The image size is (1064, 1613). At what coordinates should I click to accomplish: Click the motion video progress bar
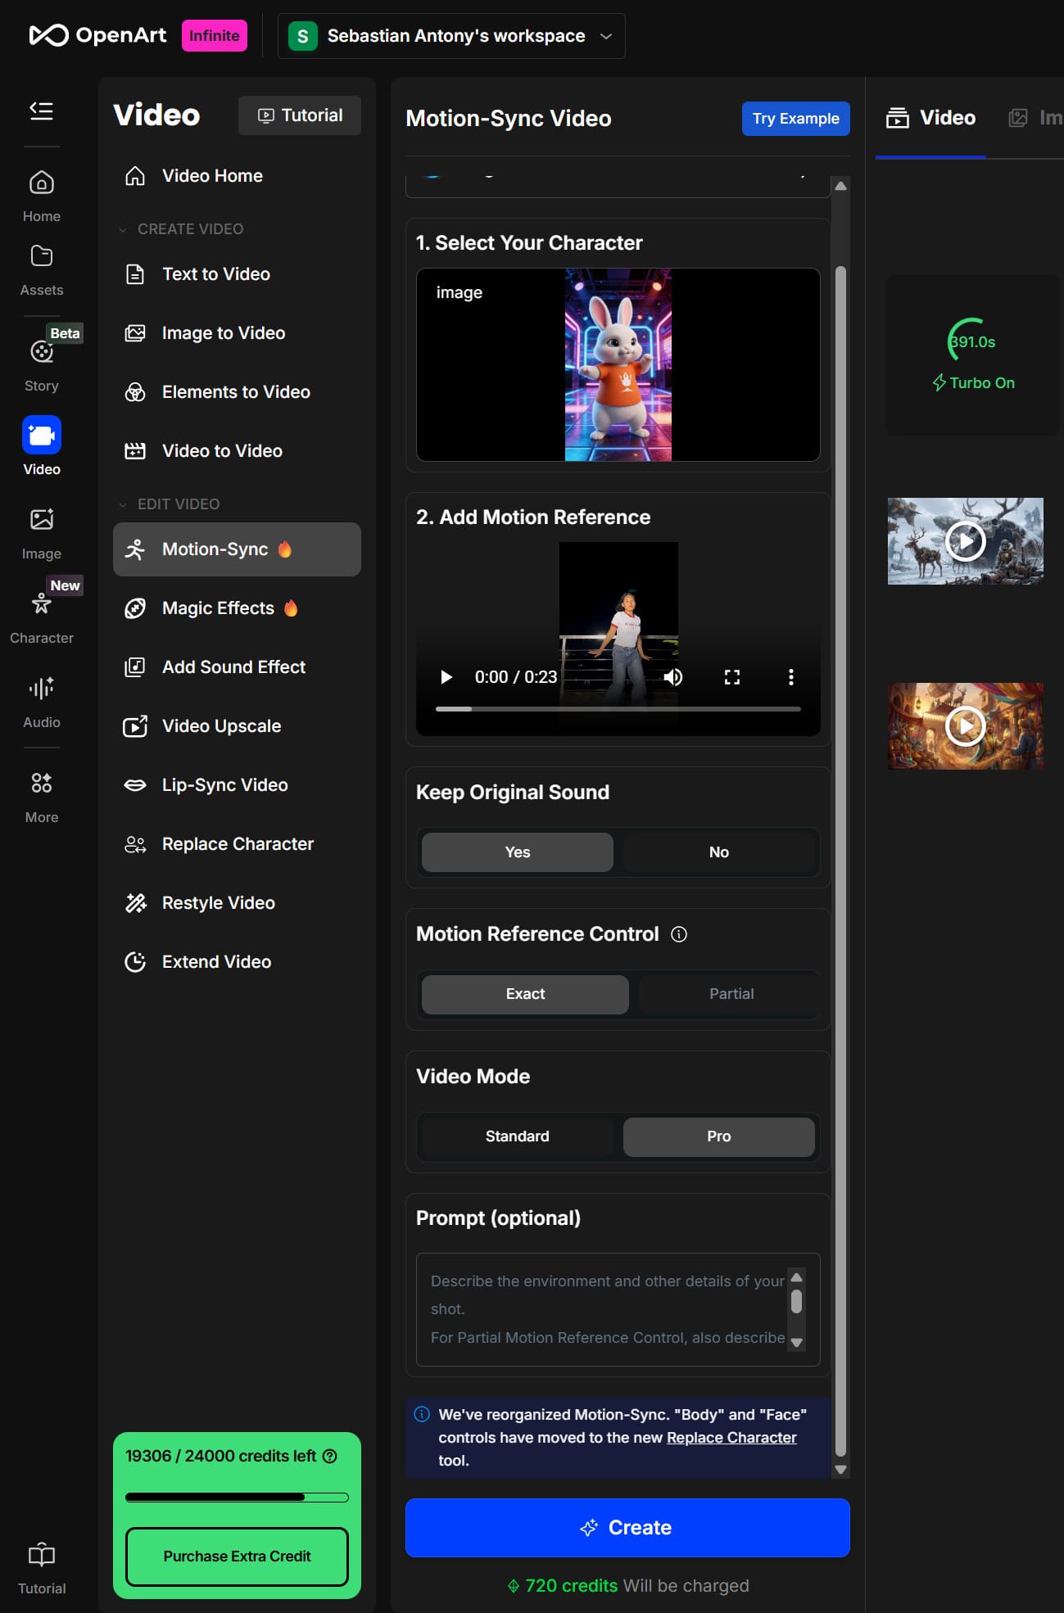point(618,709)
